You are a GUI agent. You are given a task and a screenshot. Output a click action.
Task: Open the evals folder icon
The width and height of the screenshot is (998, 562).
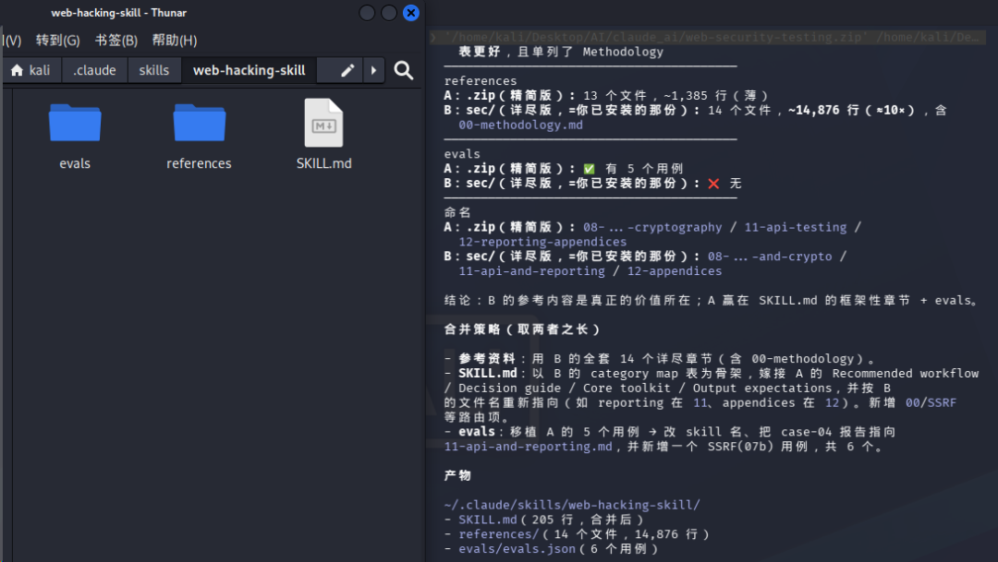(x=75, y=123)
